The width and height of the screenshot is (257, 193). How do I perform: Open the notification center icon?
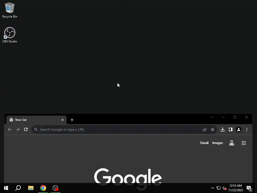[249, 188]
